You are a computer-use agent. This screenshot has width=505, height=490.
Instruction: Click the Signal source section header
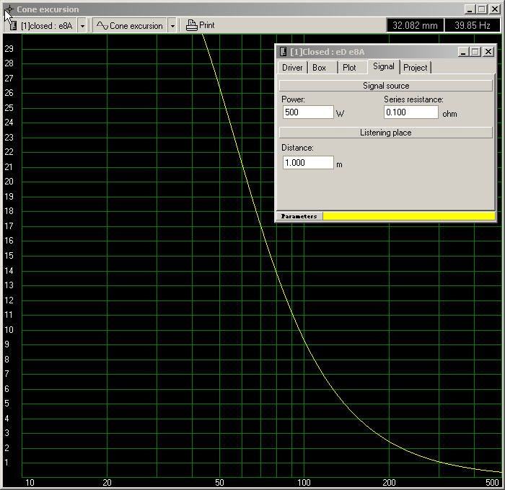tap(385, 86)
